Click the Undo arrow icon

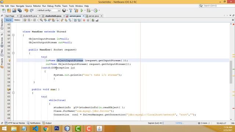pos(26,11)
